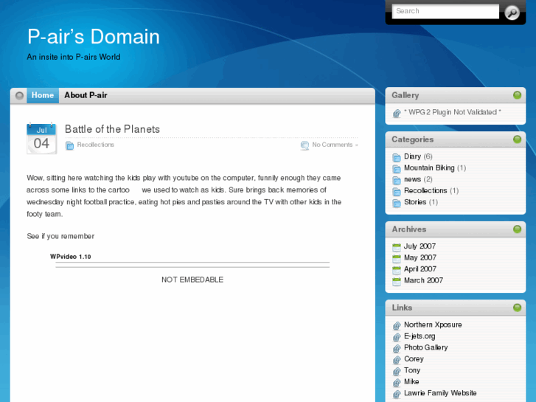
Task: Open the Mountain Biking category
Action: (x=429, y=168)
